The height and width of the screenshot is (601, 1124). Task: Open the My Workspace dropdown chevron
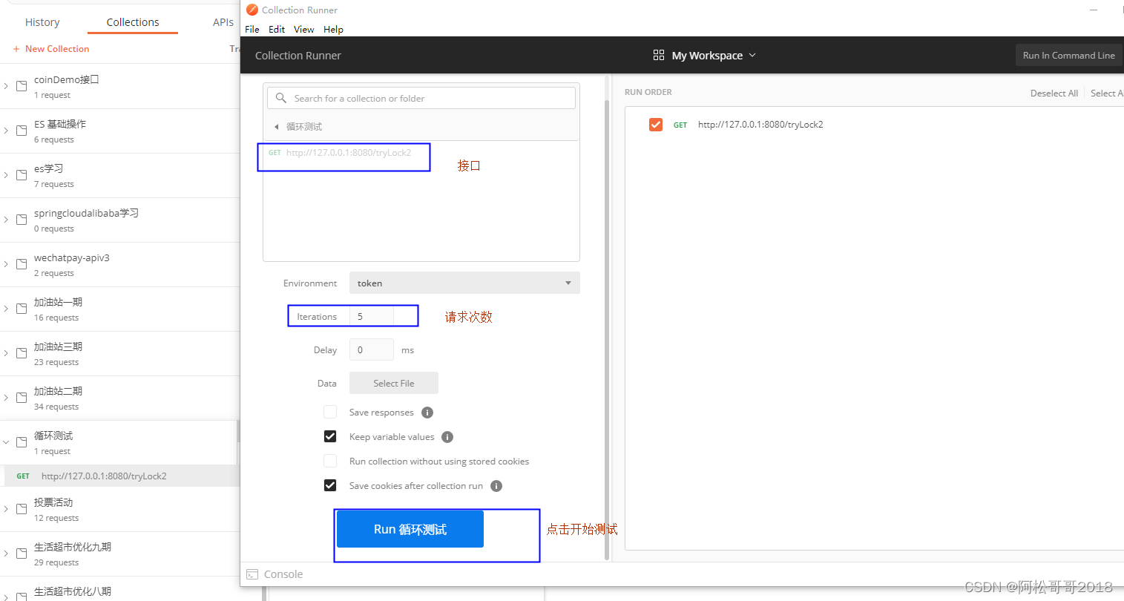tap(752, 56)
